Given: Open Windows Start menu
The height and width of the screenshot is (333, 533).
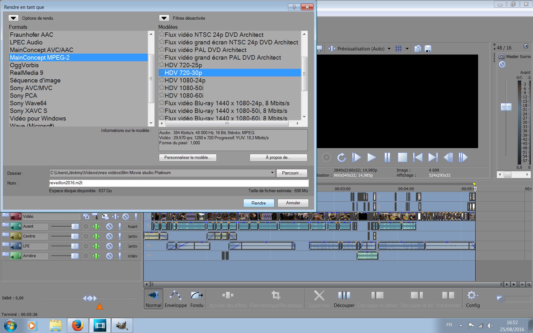Looking at the screenshot, I should (10, 325).
